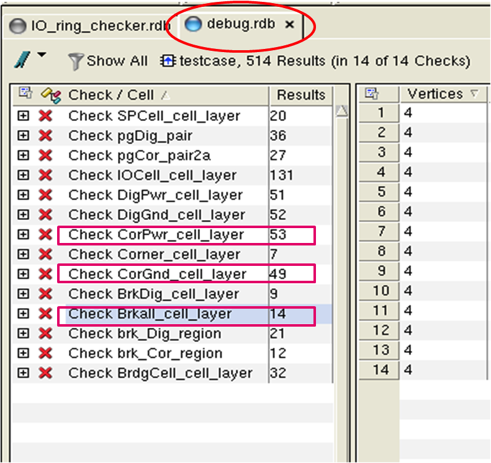The width and height of the screenshot is (491, 463).
Task: Click the testcase results tree icon
Action: [168, 61]
